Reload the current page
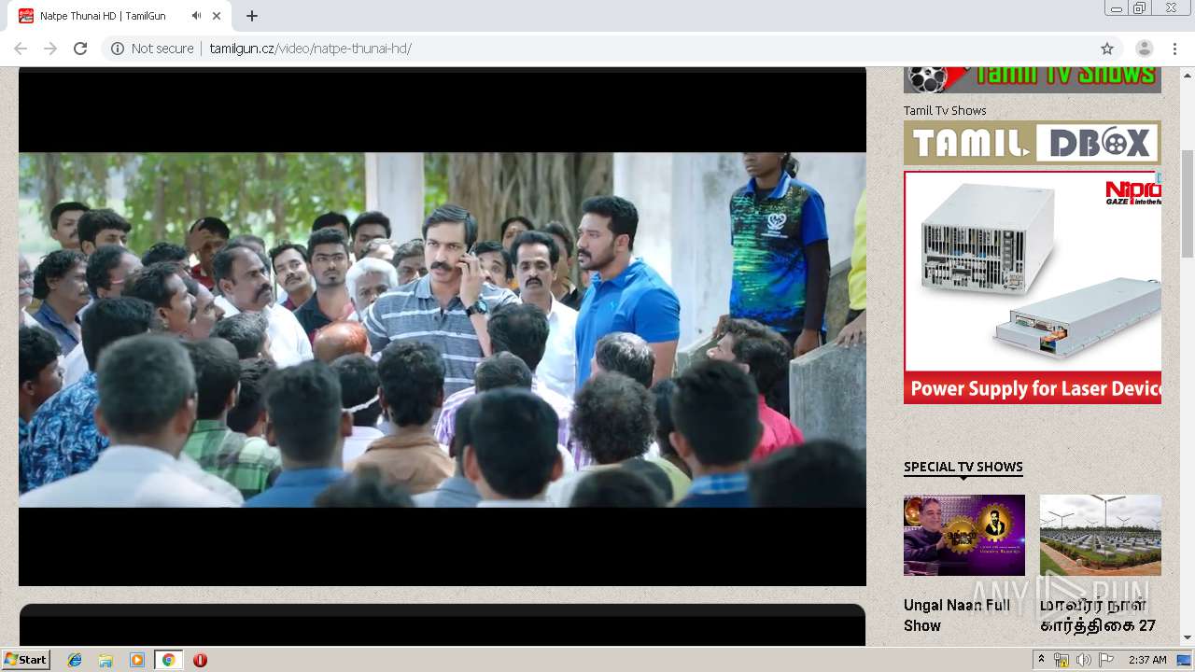The width and height of the screenshot is (1195, 672). pyautogui.click(x=80, y=49)
